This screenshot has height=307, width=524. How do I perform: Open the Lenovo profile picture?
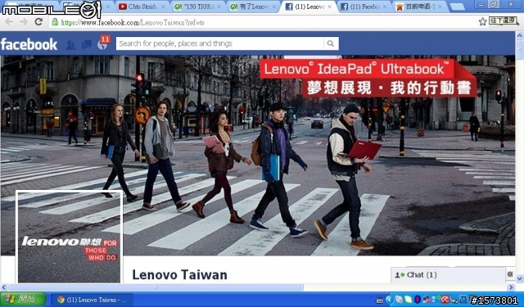tap(69, 237)
